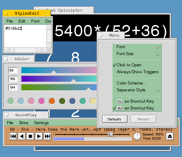
Task: Click the Revert button
Action: pyautogui.click(x=144, y=119)
